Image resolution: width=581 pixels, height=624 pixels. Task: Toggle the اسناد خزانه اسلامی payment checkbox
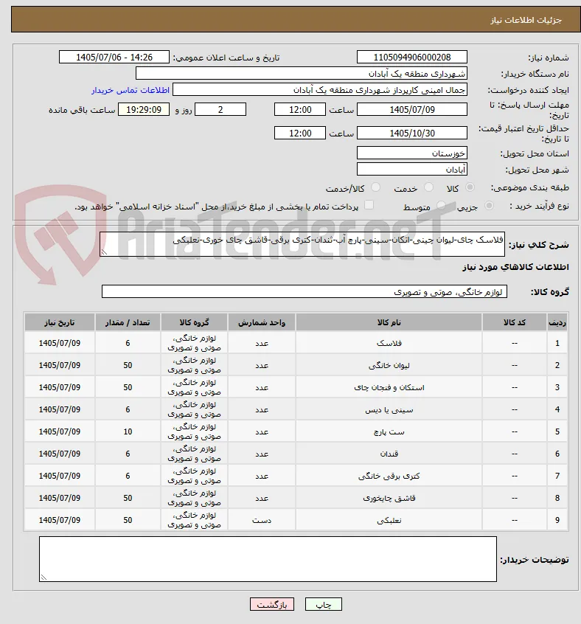pos(369,205)
